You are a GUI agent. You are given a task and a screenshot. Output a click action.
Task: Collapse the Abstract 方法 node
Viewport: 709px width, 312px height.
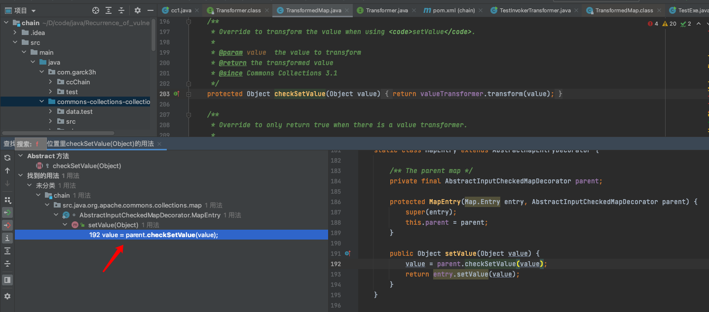pos(21,156)
